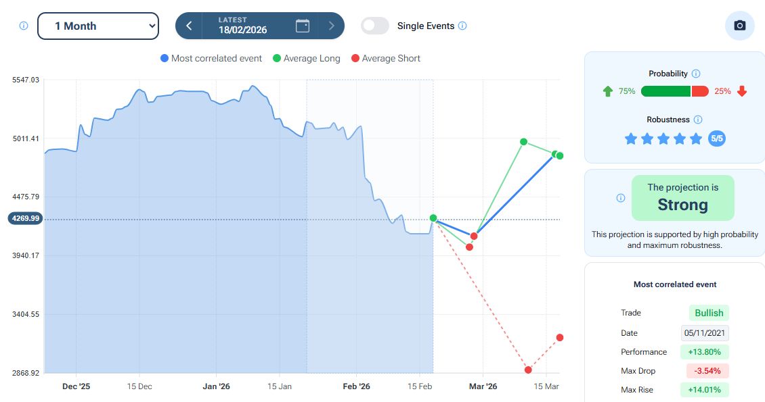Click info icon next to Single Events
Screen dimensions: 765x402
click(x=462, y=26)
